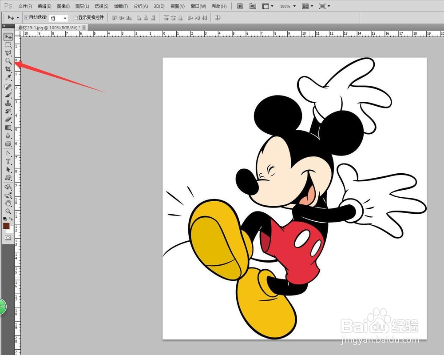Select the Polygonal Lasso tool
Viewport: 444px width, 355px height.
click(x=8, y=53)
